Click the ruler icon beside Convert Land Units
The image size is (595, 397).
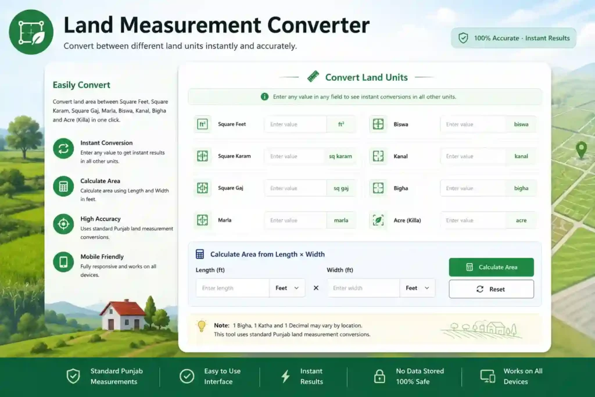coord(313,77)
